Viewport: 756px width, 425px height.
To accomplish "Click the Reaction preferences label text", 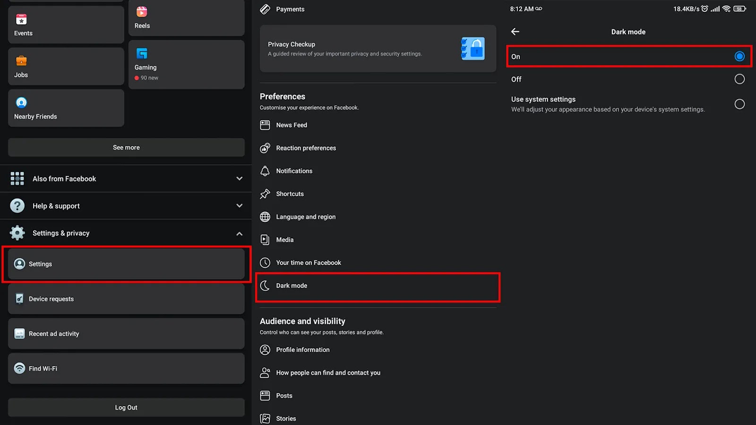I will tap(306, 148).
